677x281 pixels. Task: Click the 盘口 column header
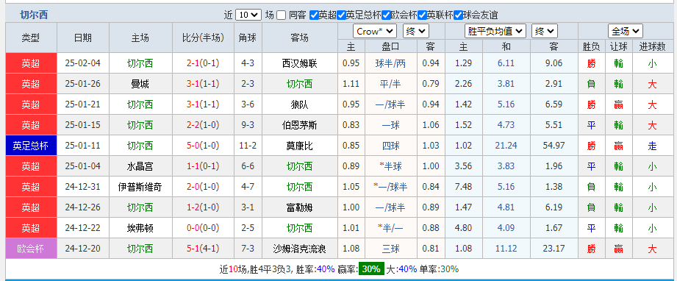tap(391, 46)
